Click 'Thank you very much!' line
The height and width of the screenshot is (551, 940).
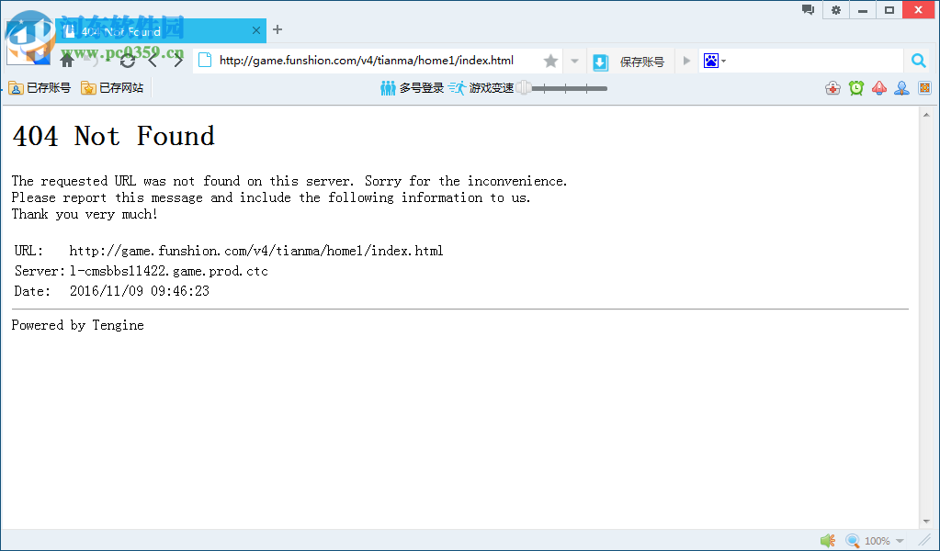click(x=85, y=214)
